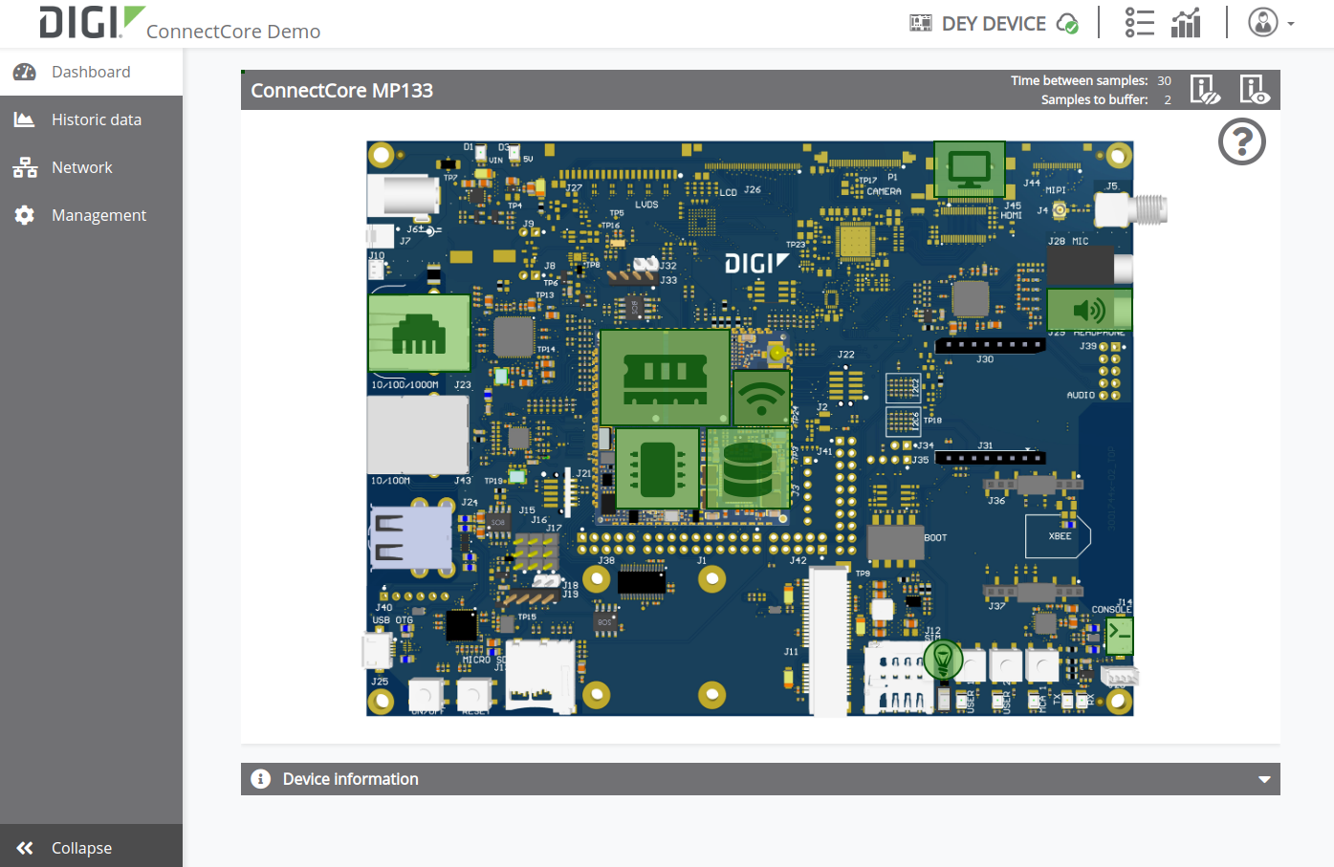
Task: Click the Samples to buffer label
Action: [x=1094, y=99]
